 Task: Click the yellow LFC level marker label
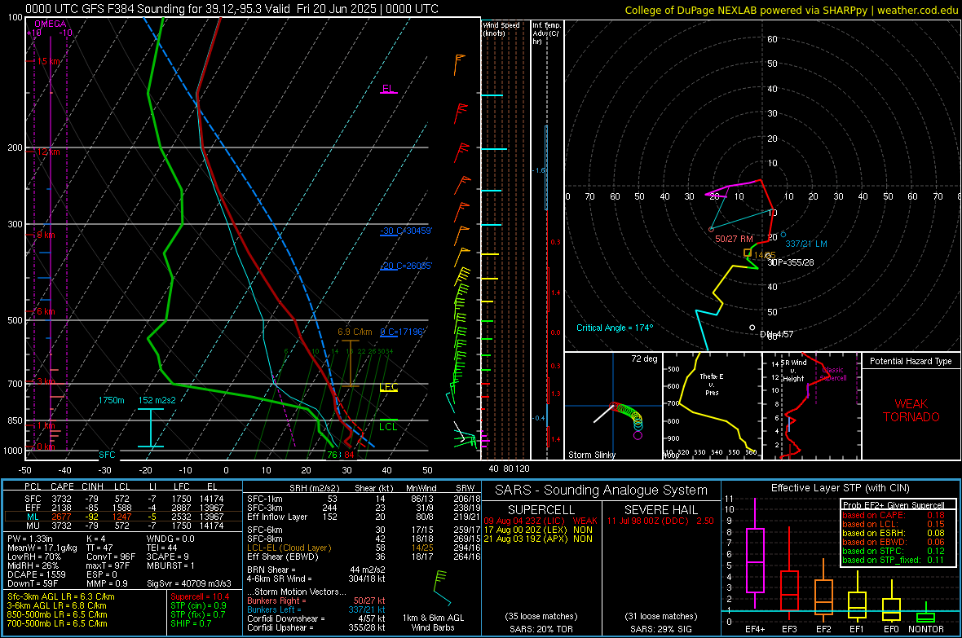point(388,386)
